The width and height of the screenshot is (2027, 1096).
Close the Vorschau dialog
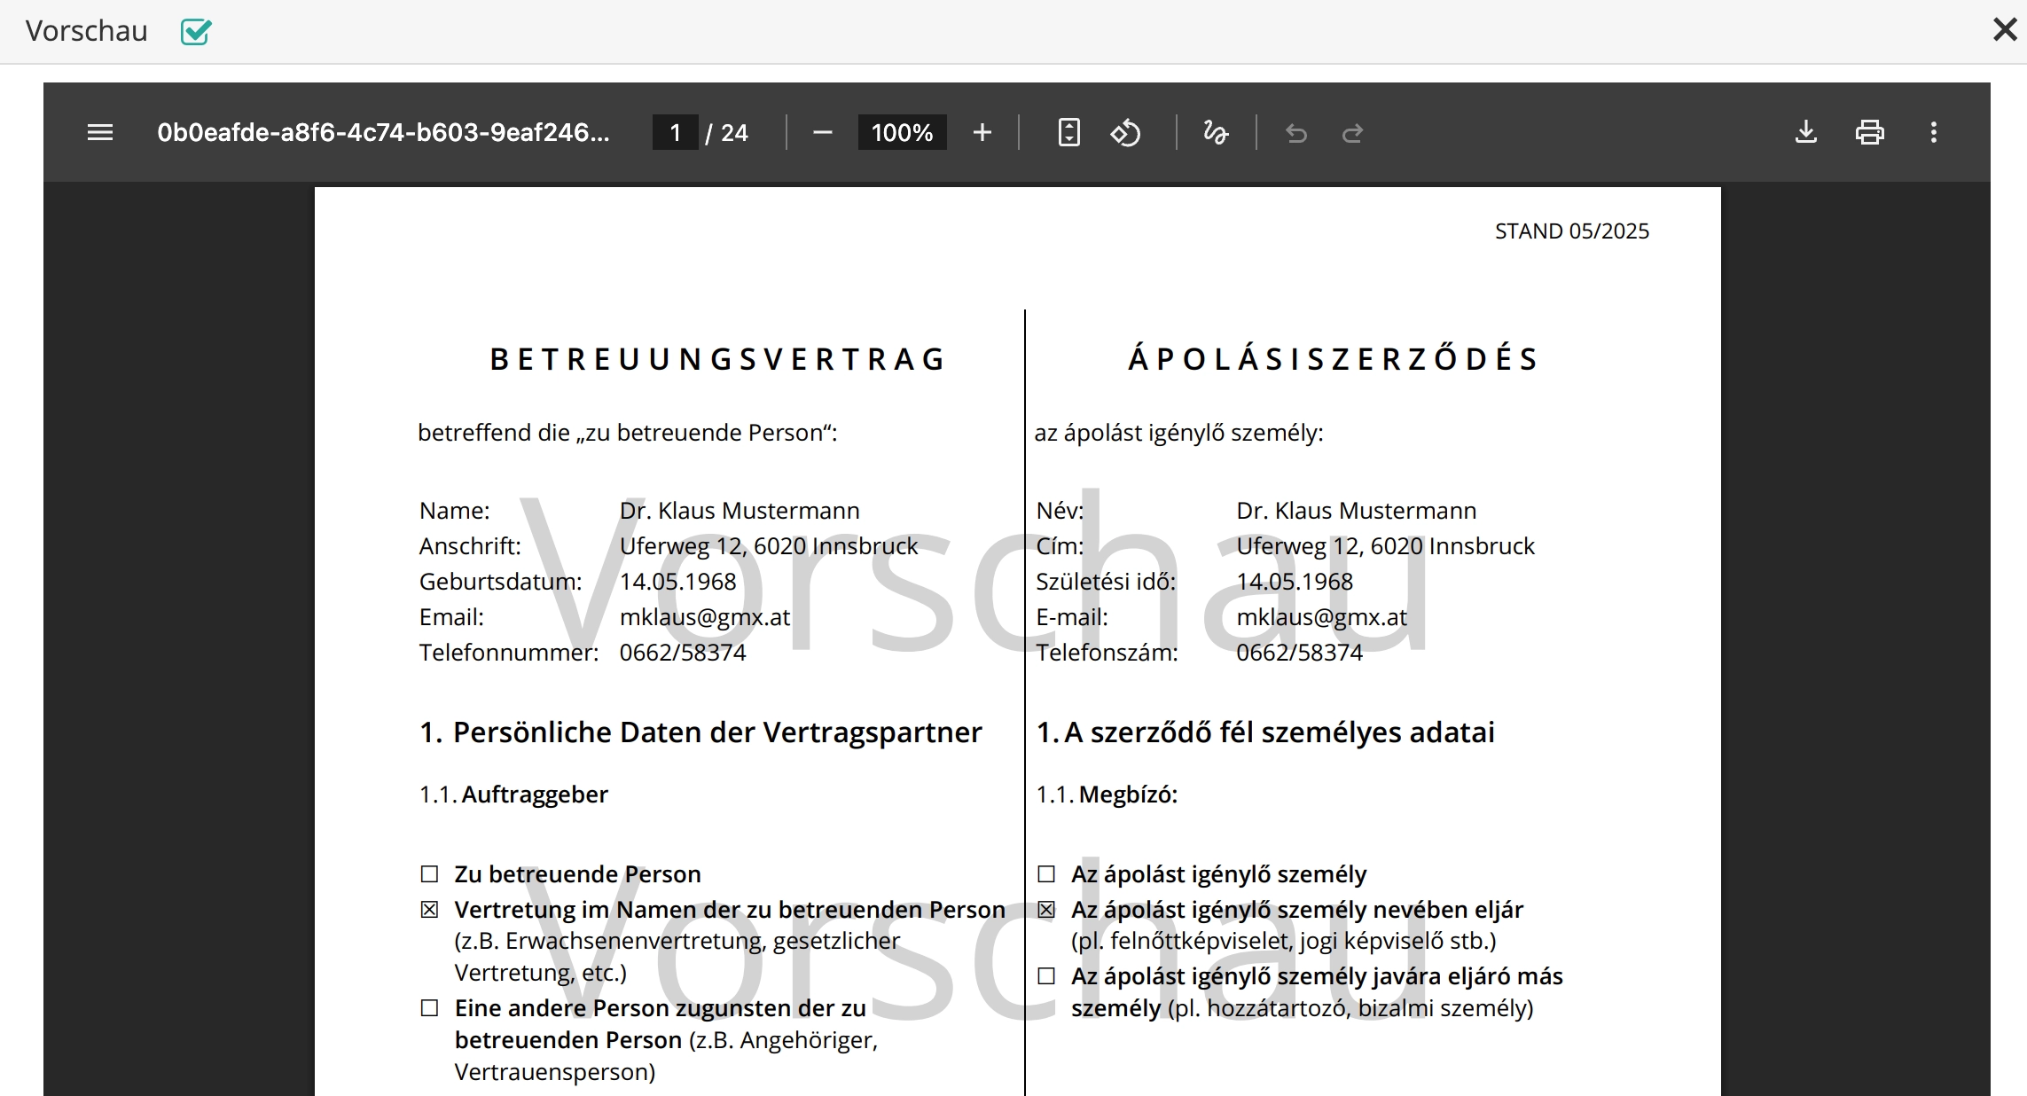[x=2005, y=29]
